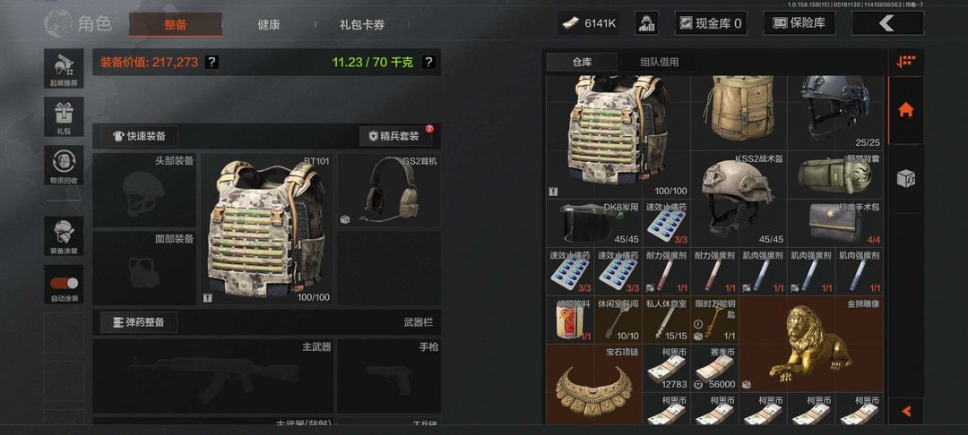Click the 快速装备 button
968x435 pixels.
click(x=140, y=136)
